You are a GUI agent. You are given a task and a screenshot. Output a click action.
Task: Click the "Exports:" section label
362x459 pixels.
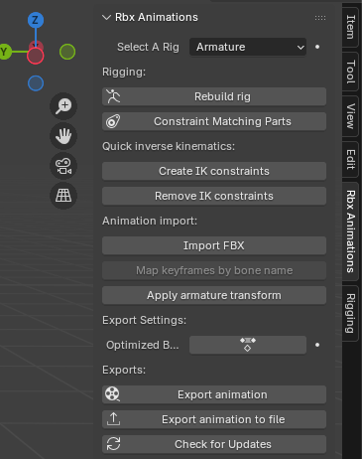[124, 370]
